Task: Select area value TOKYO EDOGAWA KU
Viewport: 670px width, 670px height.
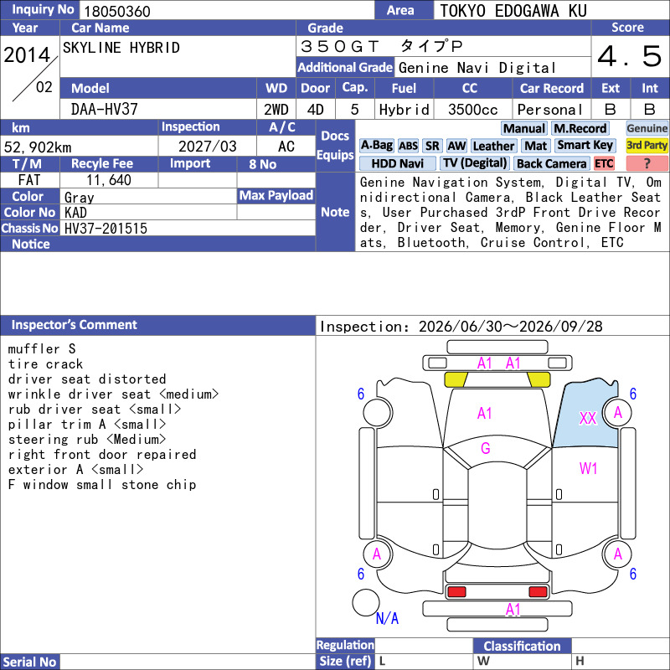Action: click(513, 11)
